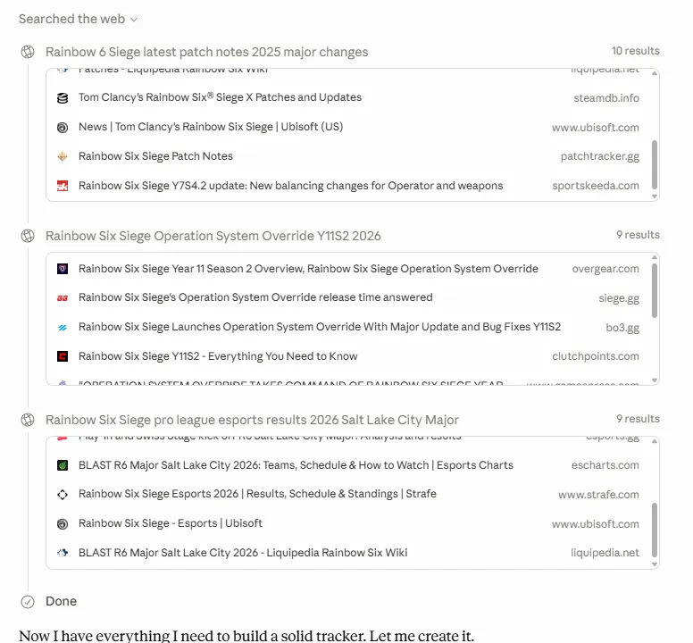Open Rainbow Six Siege Esports 2026 Strafe result
693x643 pixels.
[257, 494]
